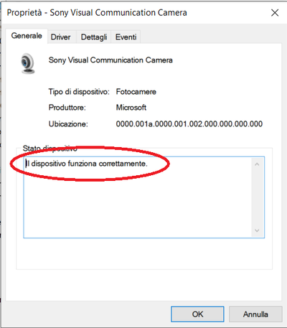Click the 'Tipo di dispositivo' label
287x328 pixels.
tap(79, 92)
